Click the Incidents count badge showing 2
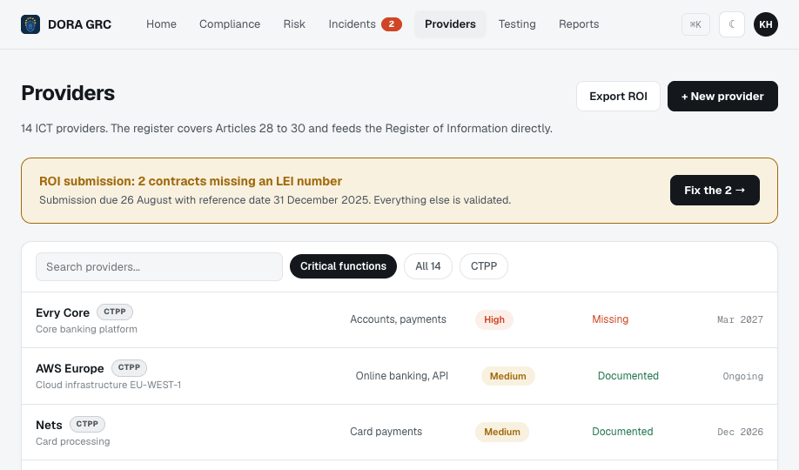799x470 pixels. [392, 24]
